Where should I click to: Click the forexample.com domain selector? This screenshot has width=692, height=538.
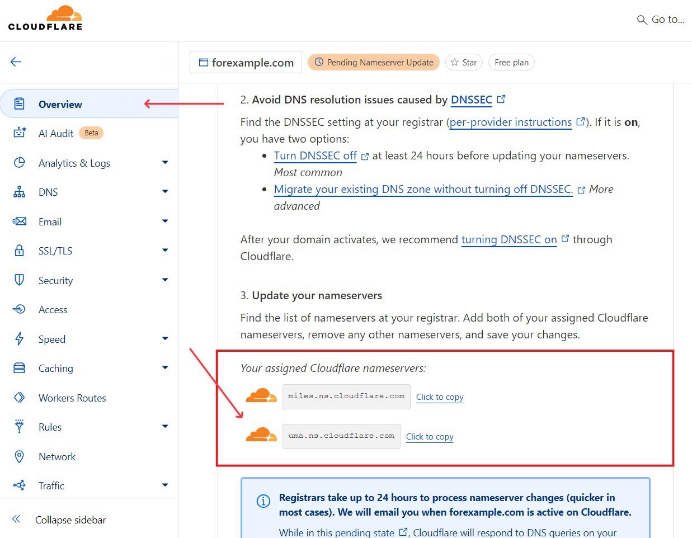[246, 63]
